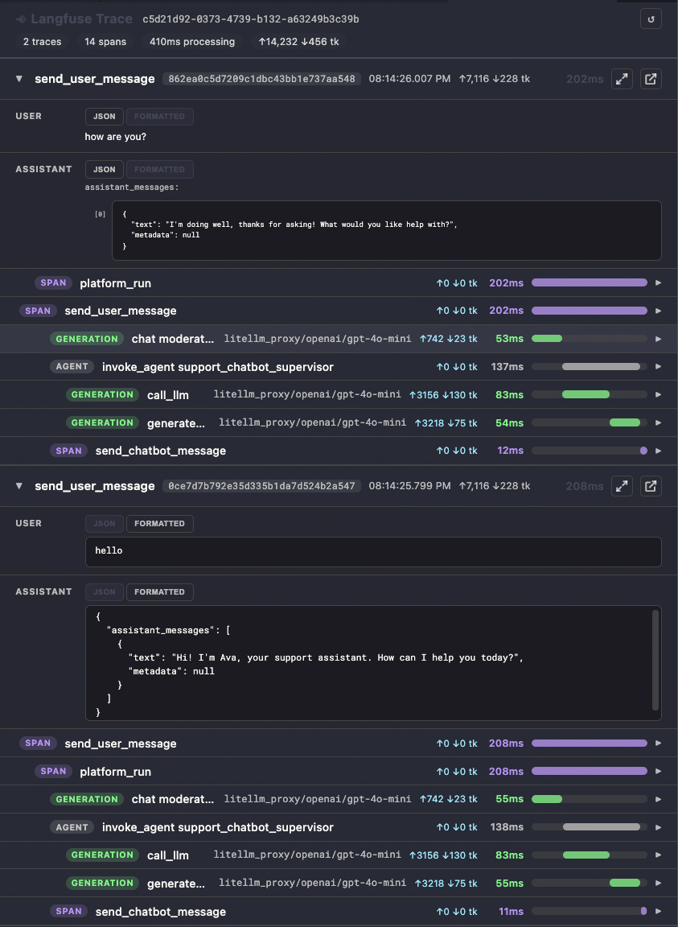678x927 pixels.
Task: Open the 862ea0c5 trace in external link
Action: (651, 79)
